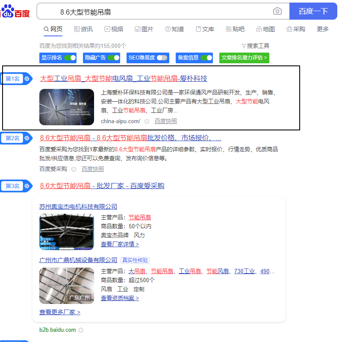The height and width of the screenshot is (342, 342).
Task: Click the link icon on 第2名 badge
Action: click(27, 138)
